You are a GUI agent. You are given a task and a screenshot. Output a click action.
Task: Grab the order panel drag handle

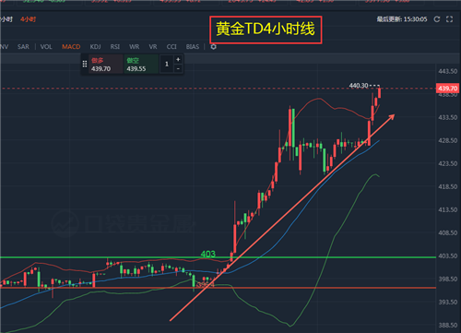pos(85,64)
